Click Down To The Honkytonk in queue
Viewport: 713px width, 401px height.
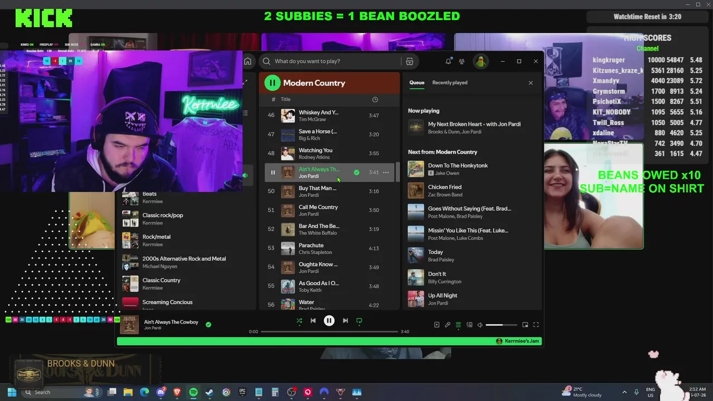471,169
